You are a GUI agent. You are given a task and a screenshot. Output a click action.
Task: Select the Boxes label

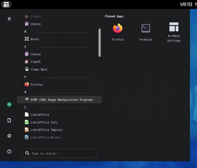35,39
